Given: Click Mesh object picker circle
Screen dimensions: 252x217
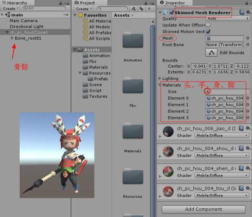Looking at the screenshot, I should click(x=248, y=38).
